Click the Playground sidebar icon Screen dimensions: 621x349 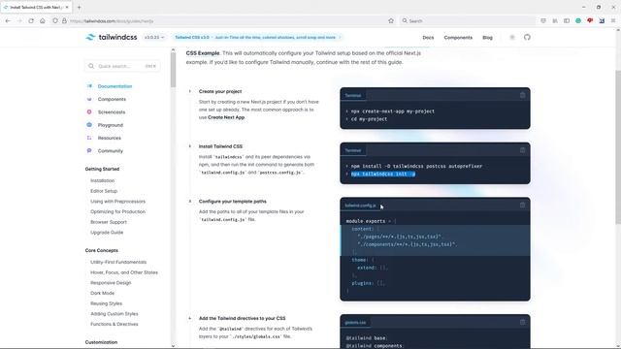[x=89, y=125]
